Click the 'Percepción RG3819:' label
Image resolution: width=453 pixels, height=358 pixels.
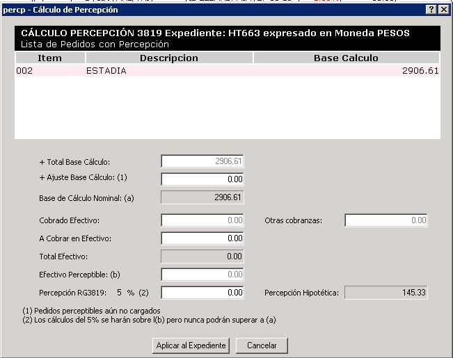(73, 293)
